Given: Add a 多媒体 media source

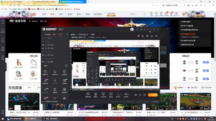Looking at the screenshot, I should pos(111,95).
